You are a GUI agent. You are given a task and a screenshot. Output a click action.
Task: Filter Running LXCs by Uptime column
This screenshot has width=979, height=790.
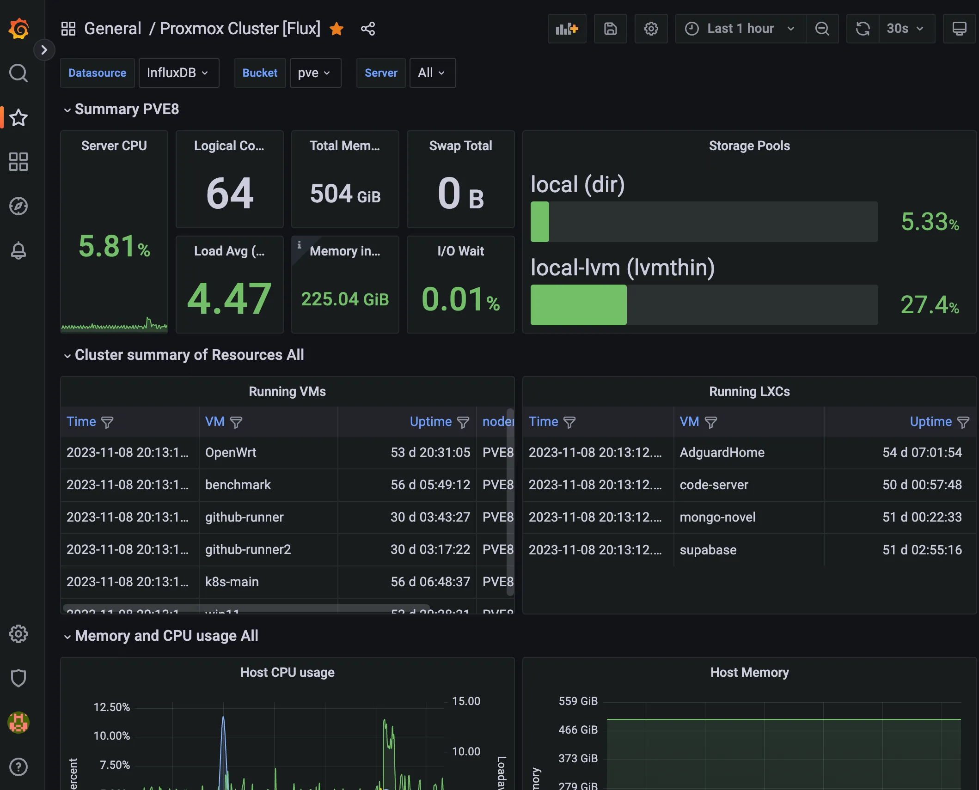(x=963, y=422)
